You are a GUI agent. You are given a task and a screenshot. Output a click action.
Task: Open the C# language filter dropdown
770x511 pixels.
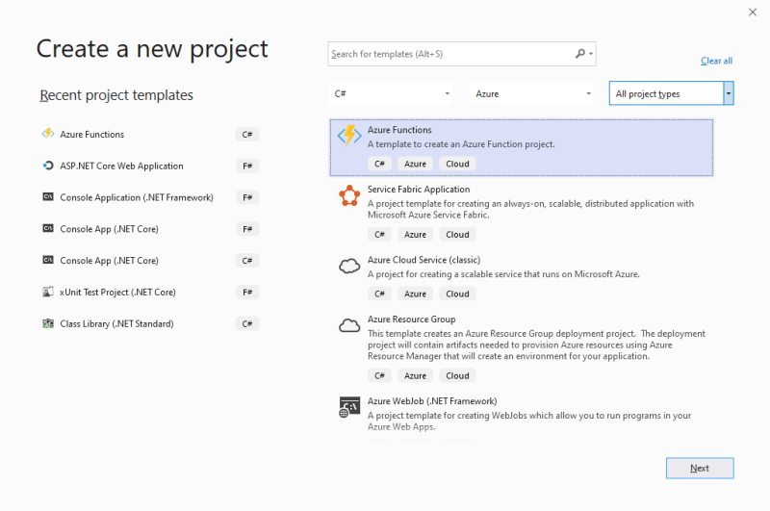(x=391, y=93)
